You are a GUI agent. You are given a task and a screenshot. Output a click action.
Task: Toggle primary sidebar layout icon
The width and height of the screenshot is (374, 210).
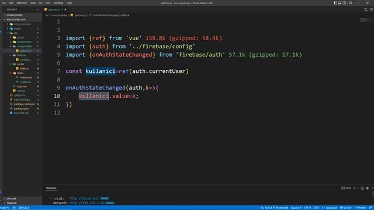click(335, 3)
